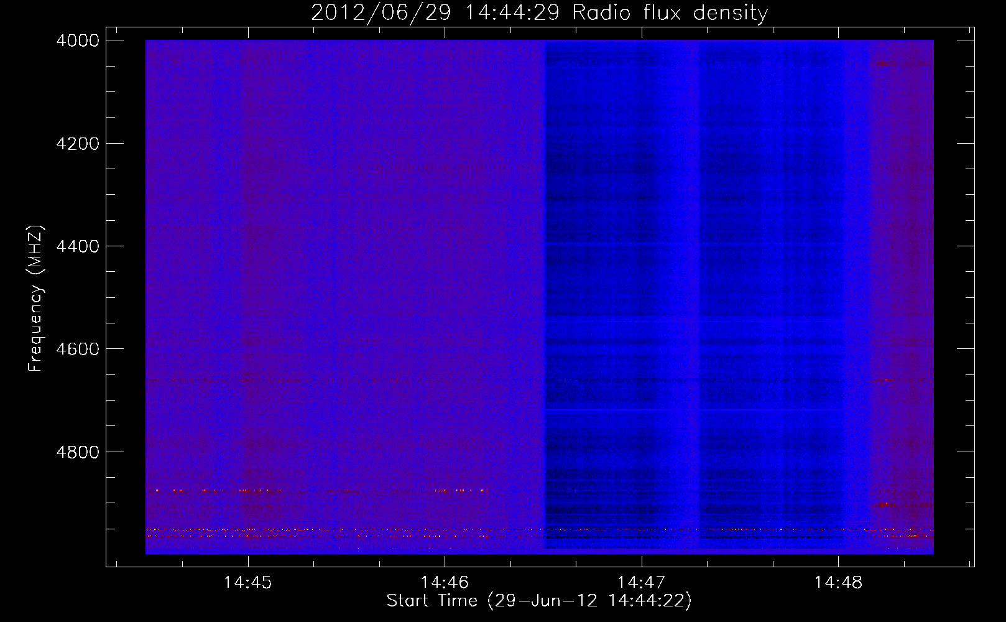Click the 14:45 time tick label
The width and height of the screenshot is (1006, 622).
pyautogui.click(x=247, y=583)
